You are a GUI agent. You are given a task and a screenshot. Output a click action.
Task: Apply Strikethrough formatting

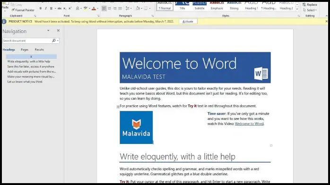tap(60, 8)
